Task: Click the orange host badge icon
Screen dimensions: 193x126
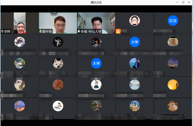Action: coord(118,31)
